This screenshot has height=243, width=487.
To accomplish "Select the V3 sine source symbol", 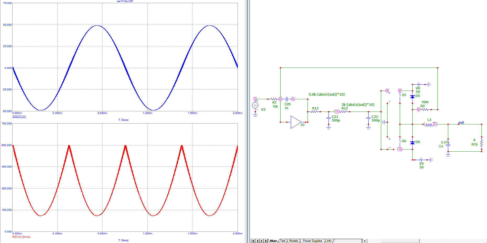I will [255, 106].
